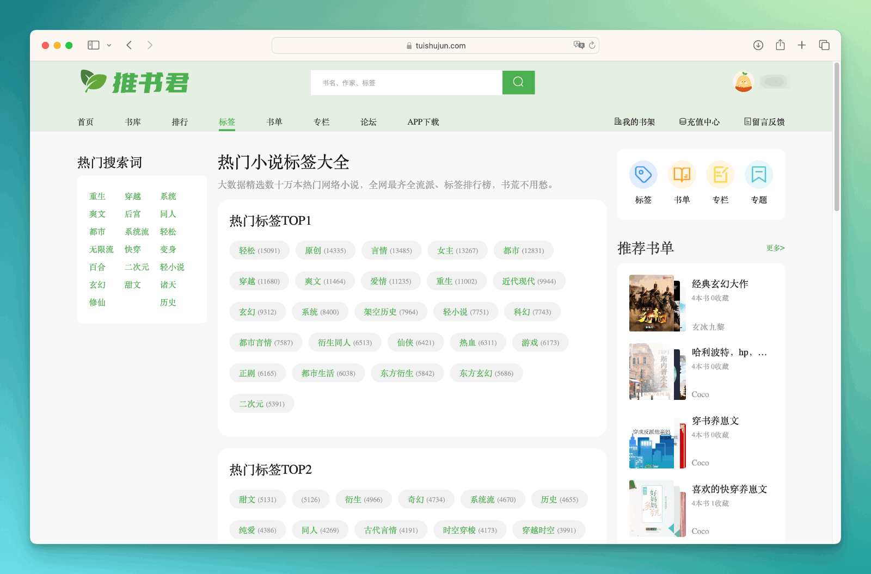Open the APP下载 menu item
This screenshot has height=574, width=871.
[x=423, y=122]
